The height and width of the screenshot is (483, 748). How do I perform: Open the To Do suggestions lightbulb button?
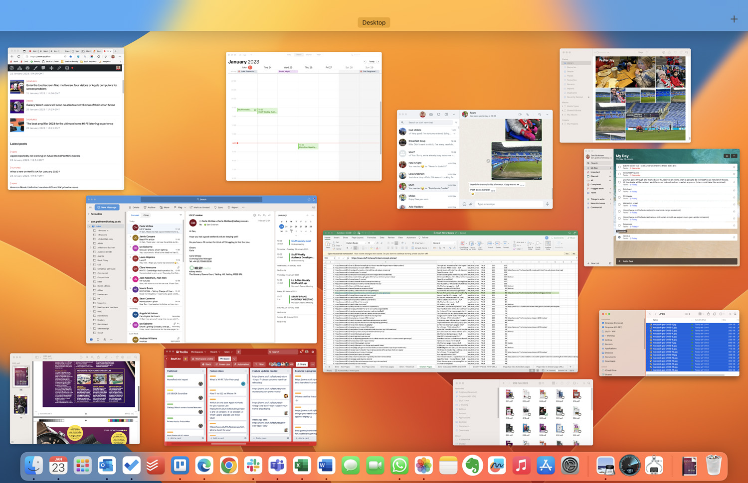(x=727, y=156)
